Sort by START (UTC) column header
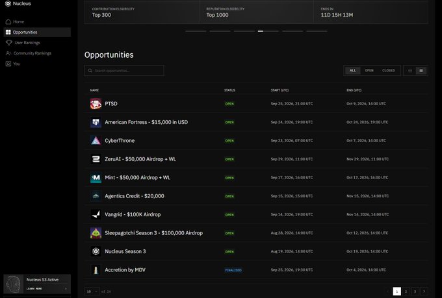The height and width of the screenshot is (298, 442). point(279,90)
